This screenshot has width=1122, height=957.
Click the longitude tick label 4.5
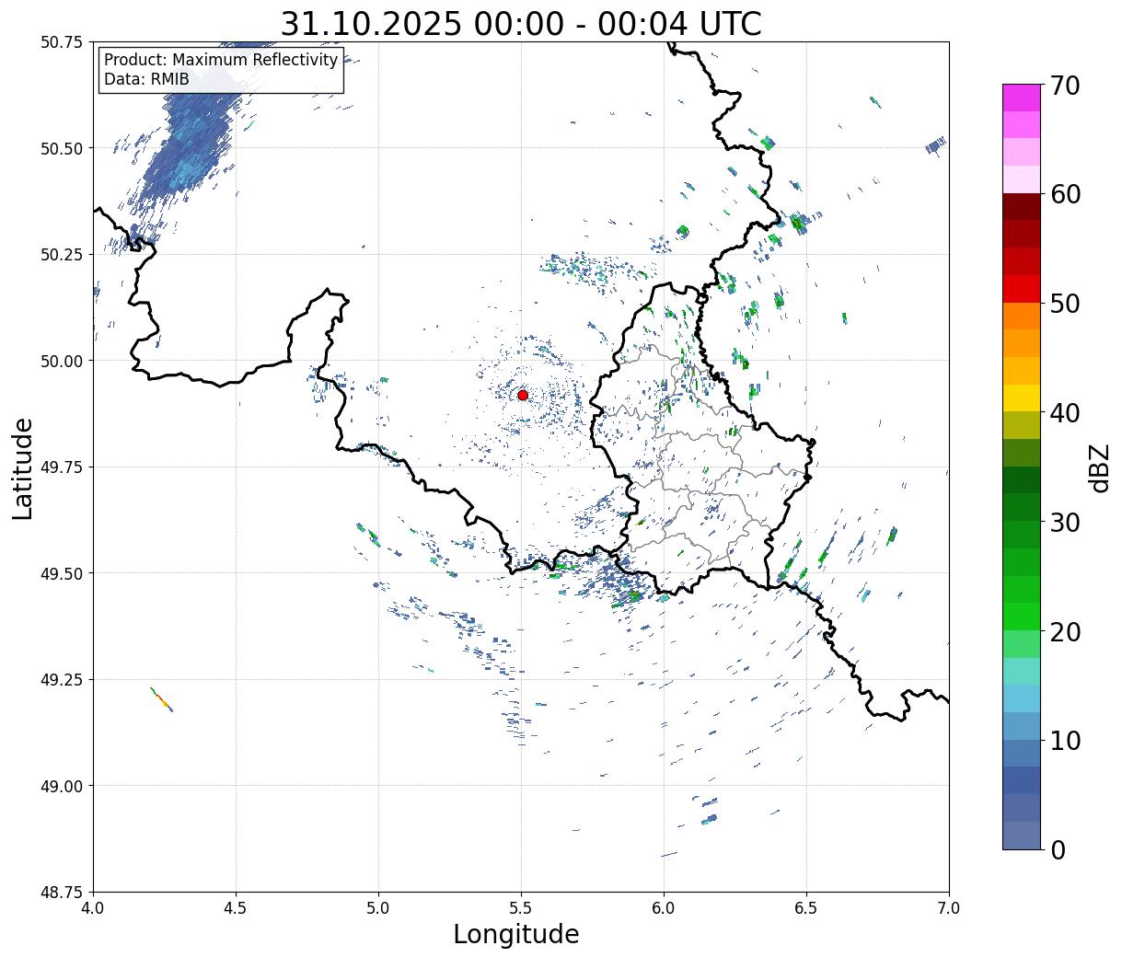[x=236, y=908]
